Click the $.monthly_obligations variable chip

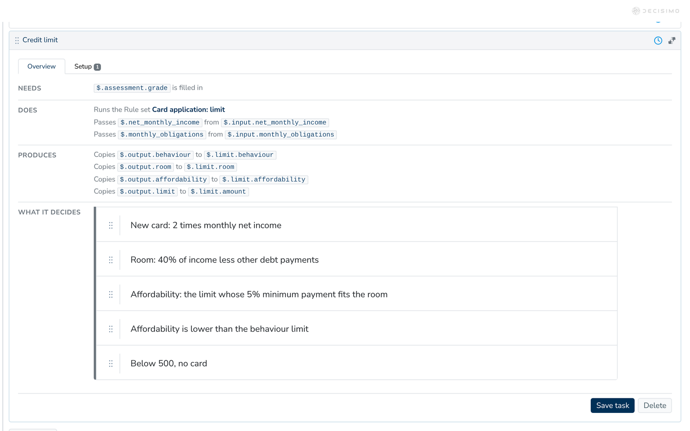(x=162, y=134)
